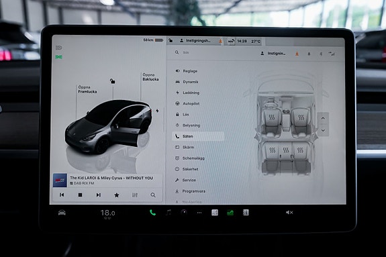Tap the lock icon in top status bar
386x257 pixels.
click(x=171, y=40)
